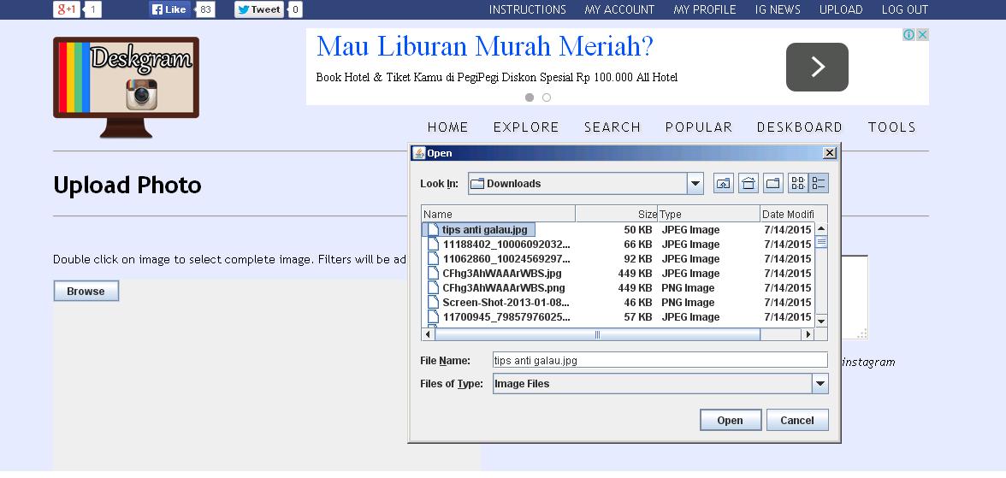Select first ad carousel dot
Image resolution: width=1006 pixels, height=478 pixels.
530,97
